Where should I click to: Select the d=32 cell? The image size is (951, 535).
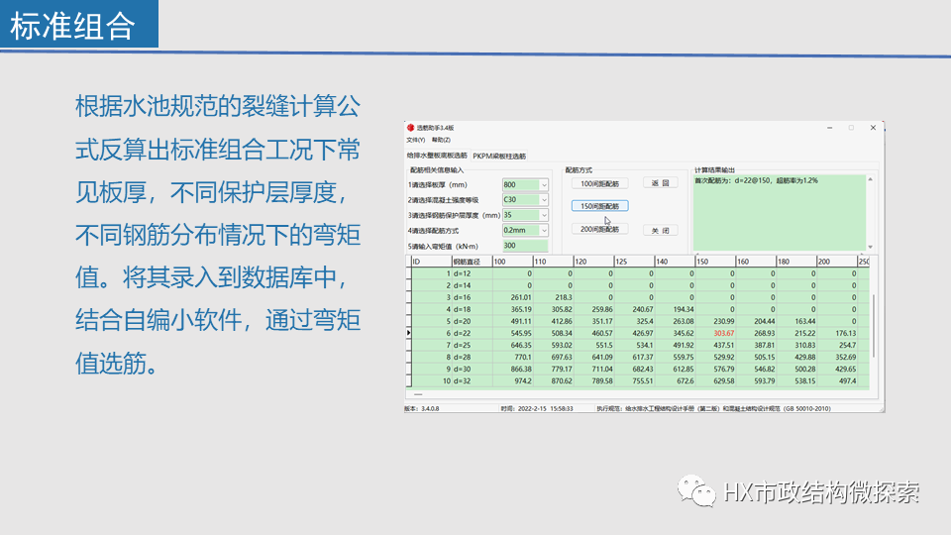click(472, 380)
